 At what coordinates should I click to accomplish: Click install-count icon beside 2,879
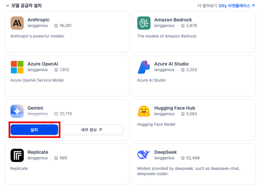click(183, 26)
